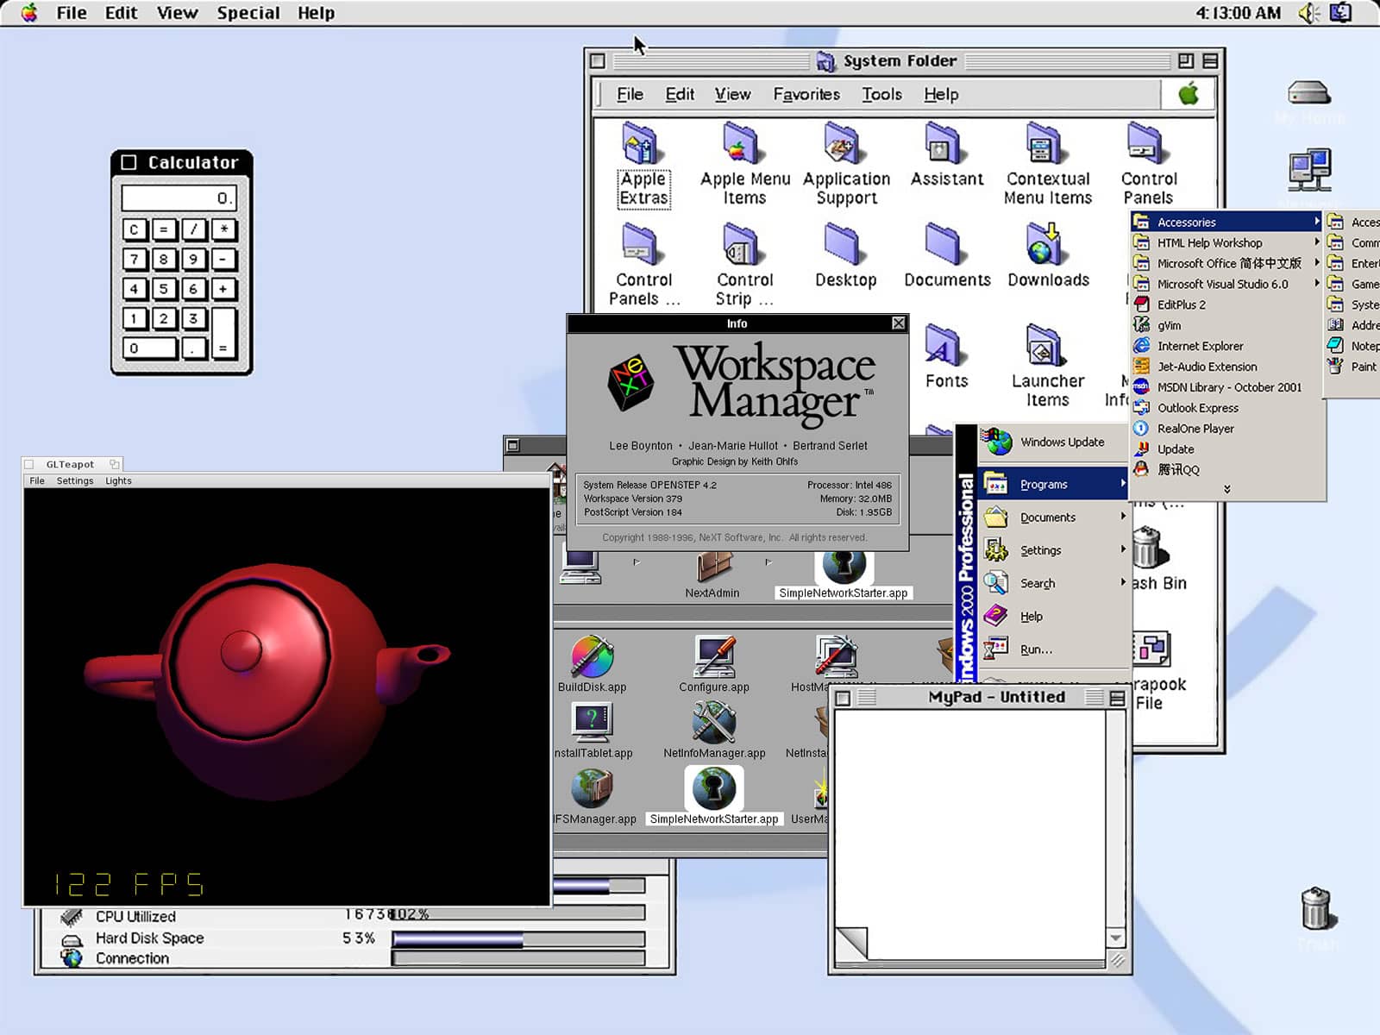This screenshot has height=1035, width=1380.
Task: Click the Hard Disk Space progress bar
Action: pos(517,938)
